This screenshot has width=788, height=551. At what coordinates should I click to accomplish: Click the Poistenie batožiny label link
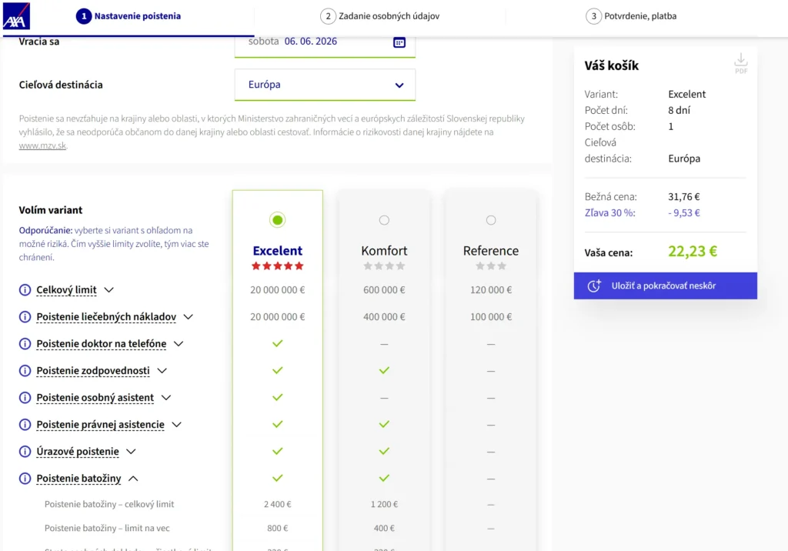[x=79, y=478]
